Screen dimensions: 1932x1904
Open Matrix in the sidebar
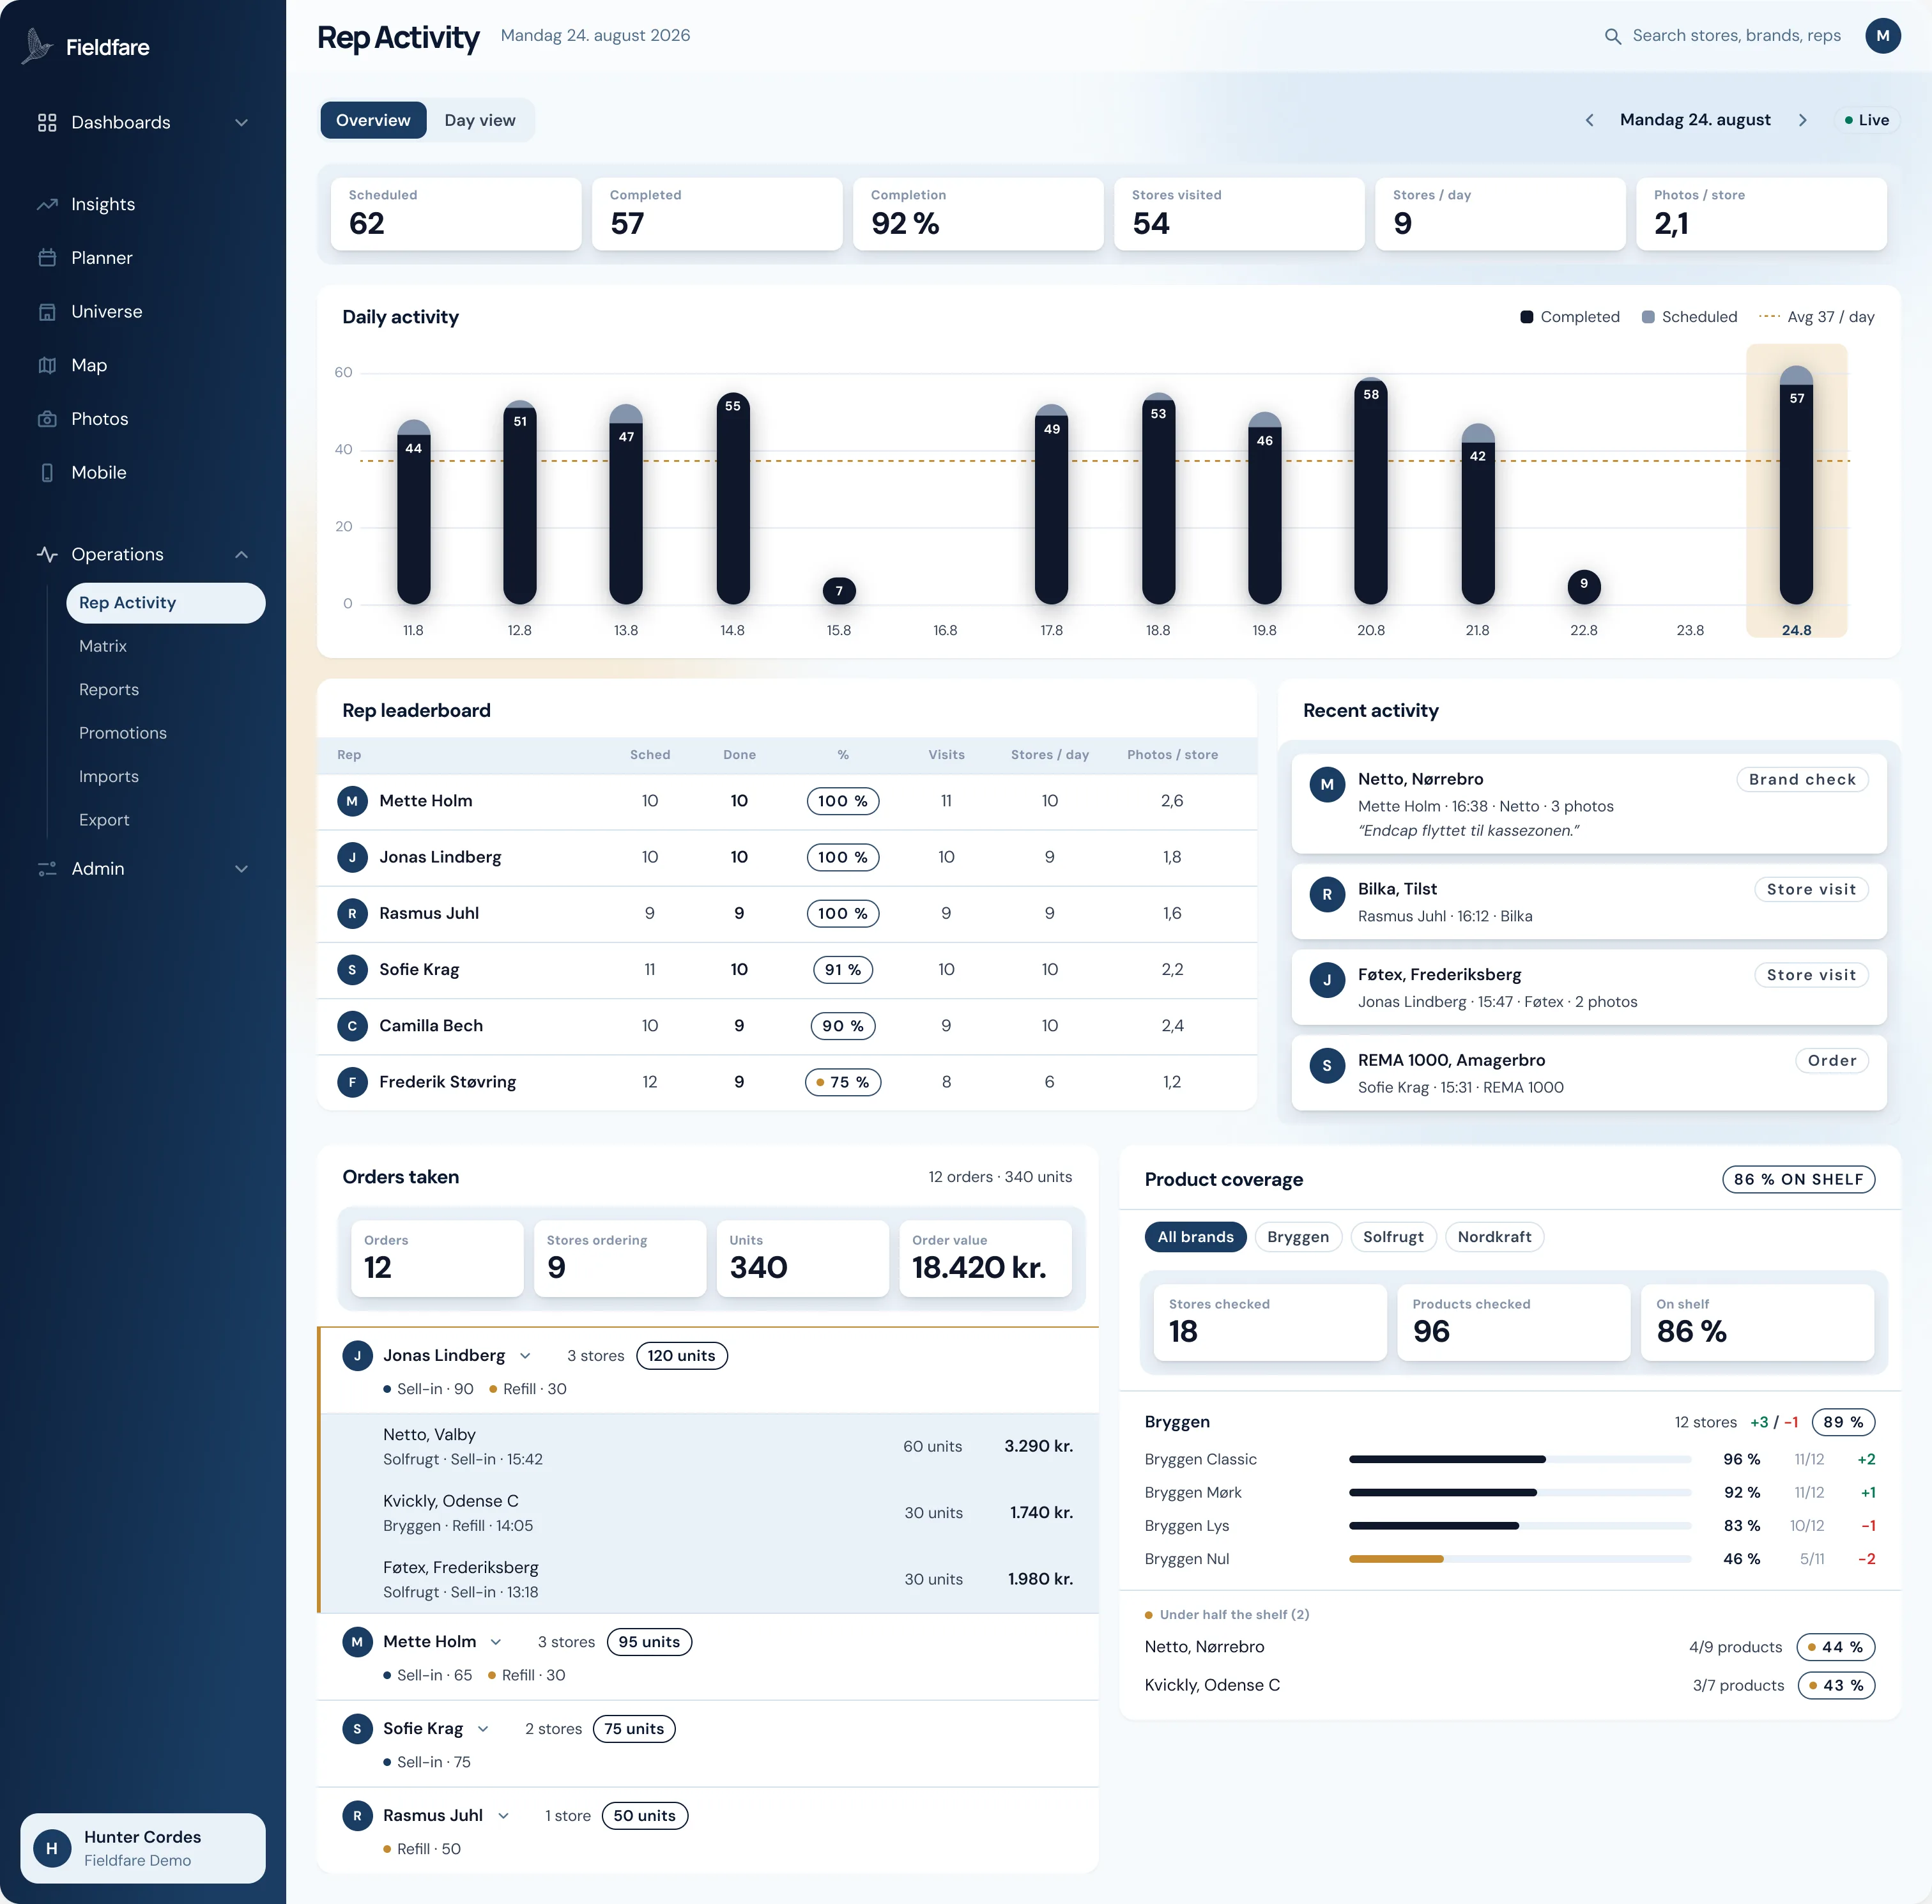tap(103, 646)
